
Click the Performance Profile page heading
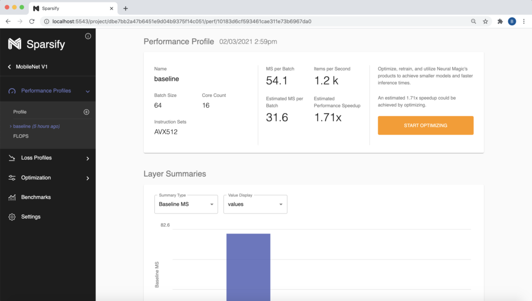pyautogui.click(x=179, y=41)
